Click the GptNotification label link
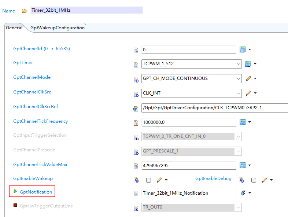 pos(36,192)
